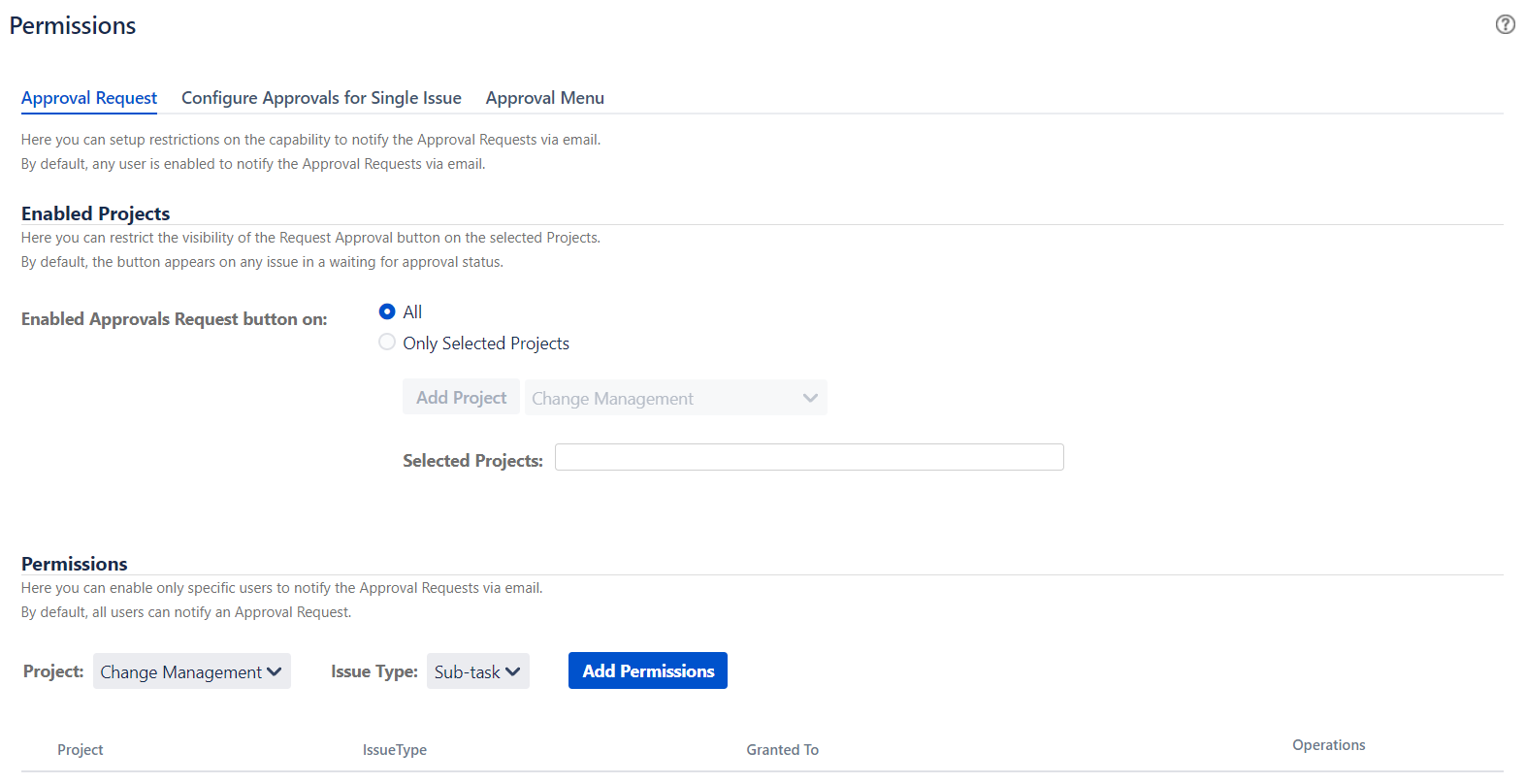
Task: Click the Enabled Approvals Request button on label
Action: pyautogui.click(x=174, y=319)
